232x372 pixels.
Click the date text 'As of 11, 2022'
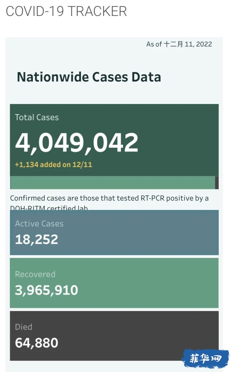[x=179, y=44]
